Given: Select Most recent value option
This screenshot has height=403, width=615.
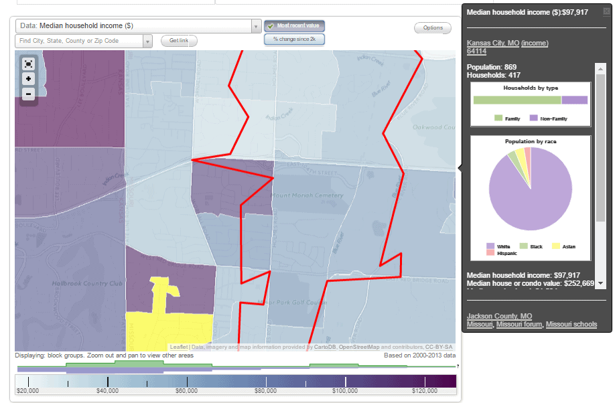Looking at the screenshot, I should click(x=295, y=25).
